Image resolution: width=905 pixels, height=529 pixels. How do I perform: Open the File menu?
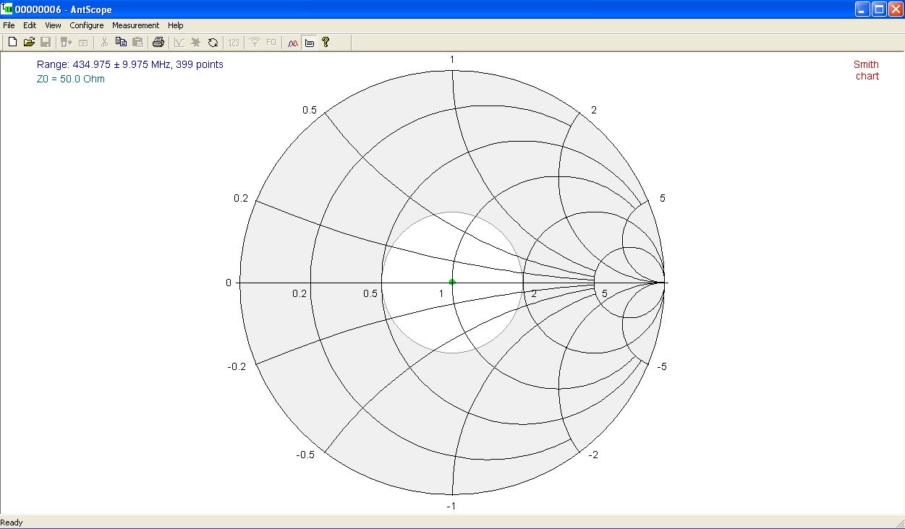(x=9, y=25)
